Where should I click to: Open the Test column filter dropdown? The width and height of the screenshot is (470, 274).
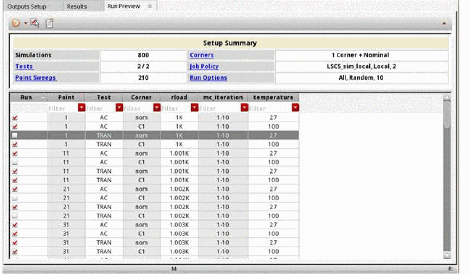tap(119, 108)
